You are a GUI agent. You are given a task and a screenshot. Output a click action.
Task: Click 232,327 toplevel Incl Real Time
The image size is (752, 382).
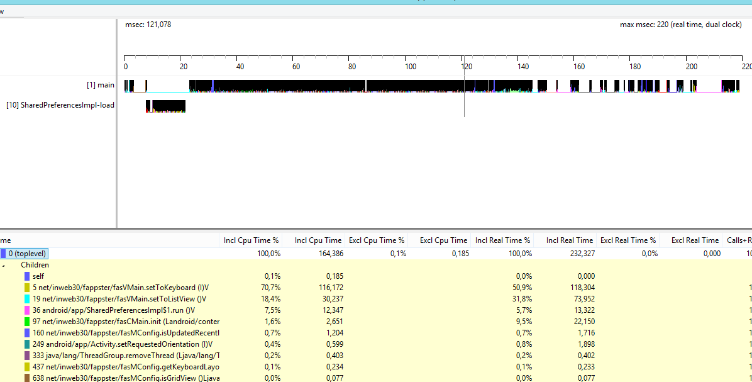click(x=582, y=254)
